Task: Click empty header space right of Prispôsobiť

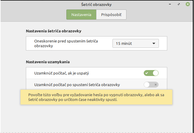Action: coord(158,15)
